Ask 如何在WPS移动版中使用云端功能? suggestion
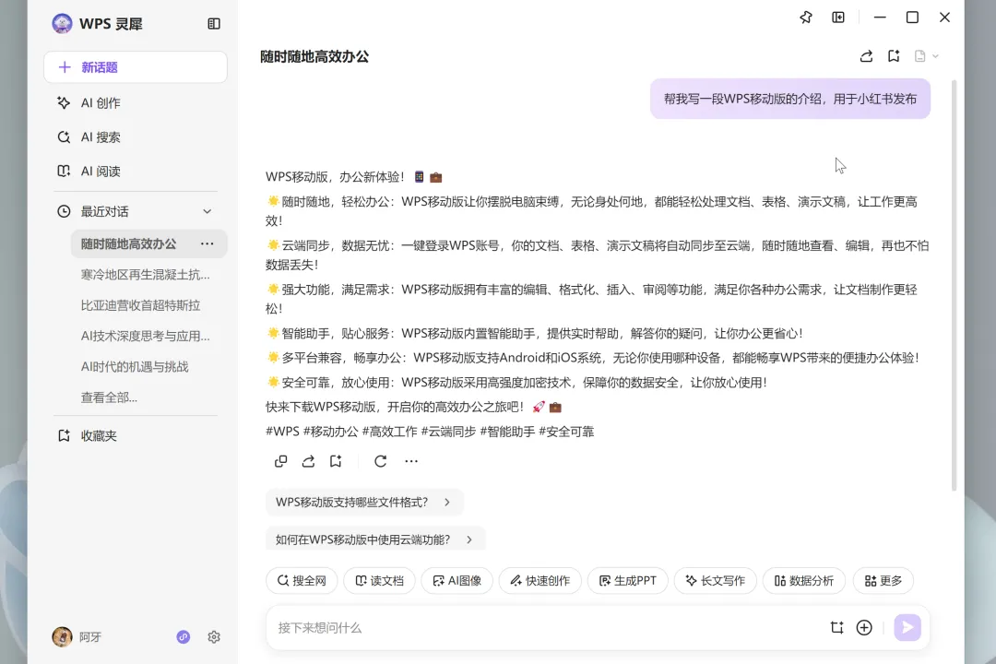The width and height of the screenshot is (996, 664). 375,539
